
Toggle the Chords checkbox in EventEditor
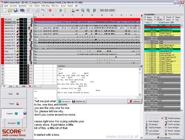tap(164, 17)
